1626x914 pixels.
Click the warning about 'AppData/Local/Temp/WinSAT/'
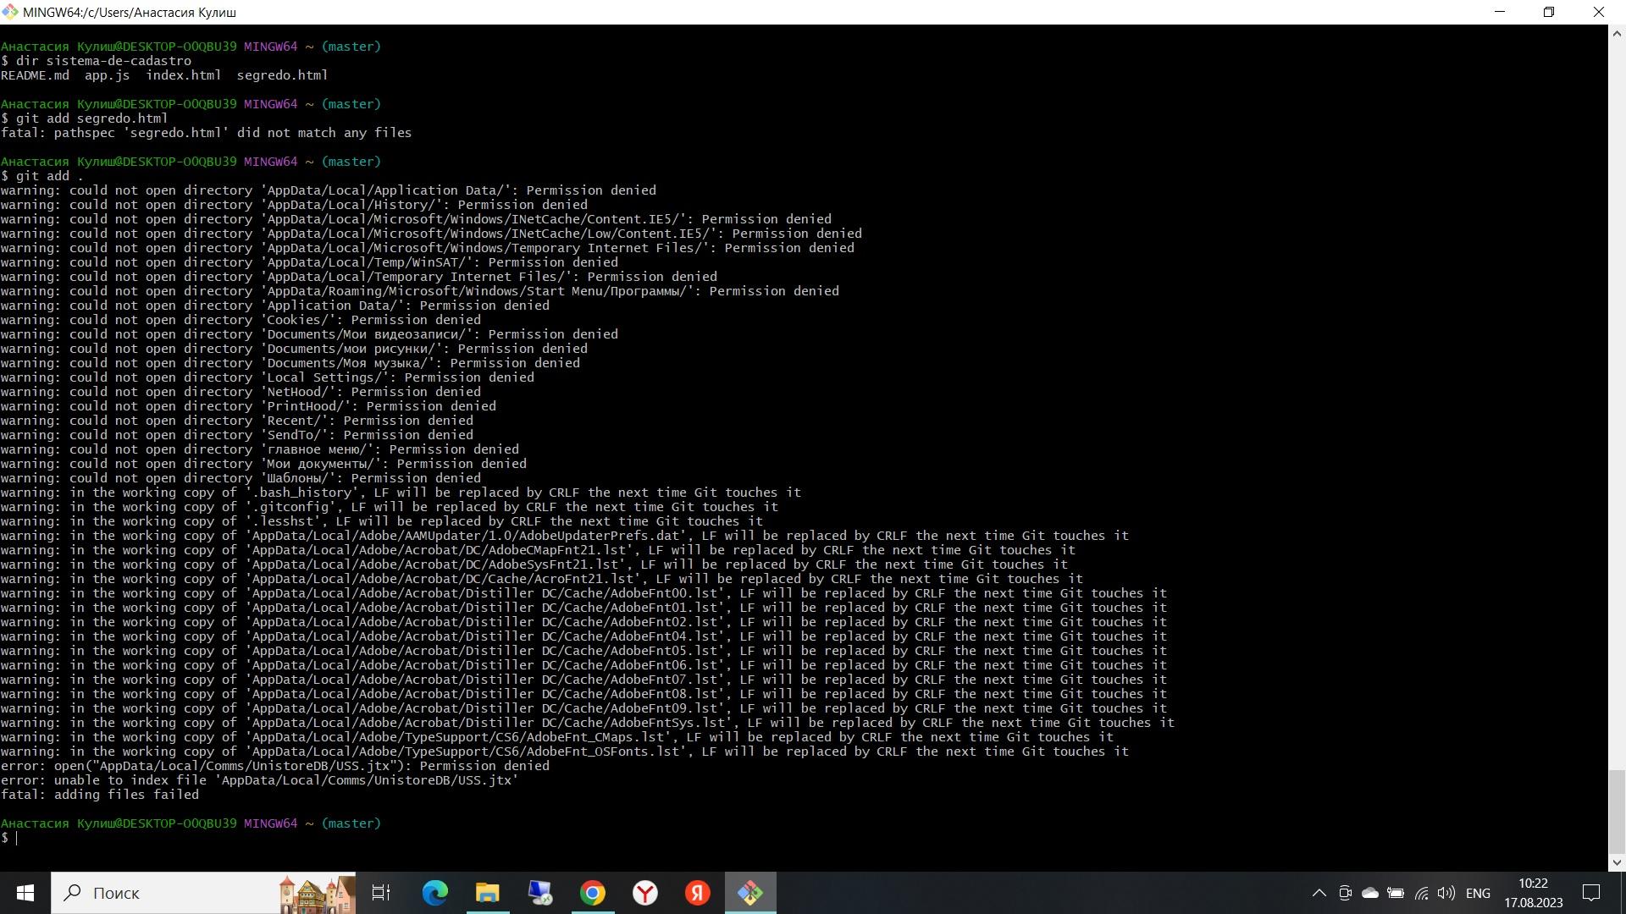309,262
